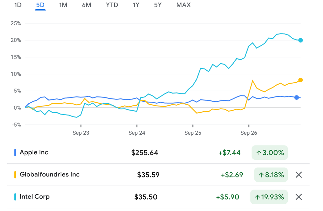Show the 1Y price history
This screenshot has height=211, width=323.
pyautogui.click(x=136, y=5)
